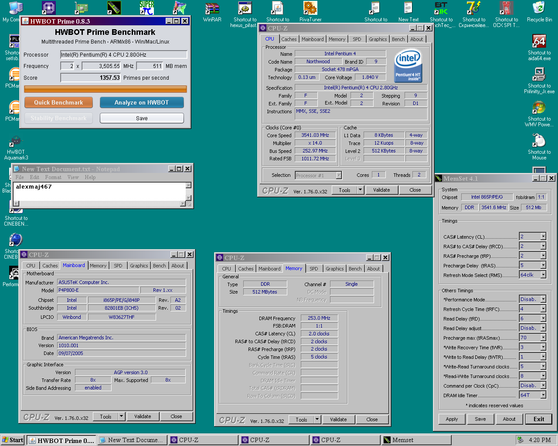Switch to Bench tab in CPU-Z Memory window
Image resolution: width=558 pixels, height=446 pixels.
tap(355, 269)
